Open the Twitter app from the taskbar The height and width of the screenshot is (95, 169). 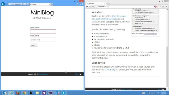point(64,93)
